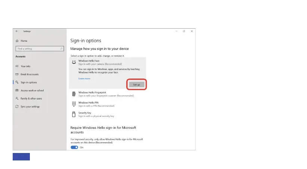The image size is (307, 169).
Task: Click 'Sign in with a PIN (Recommended)' text
Action: click(x=96, y=106)
